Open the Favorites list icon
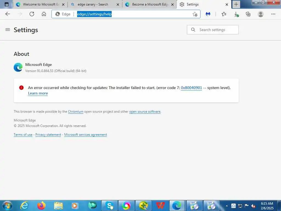This screenshot has width=281, height=211. [x=224, y=14]
